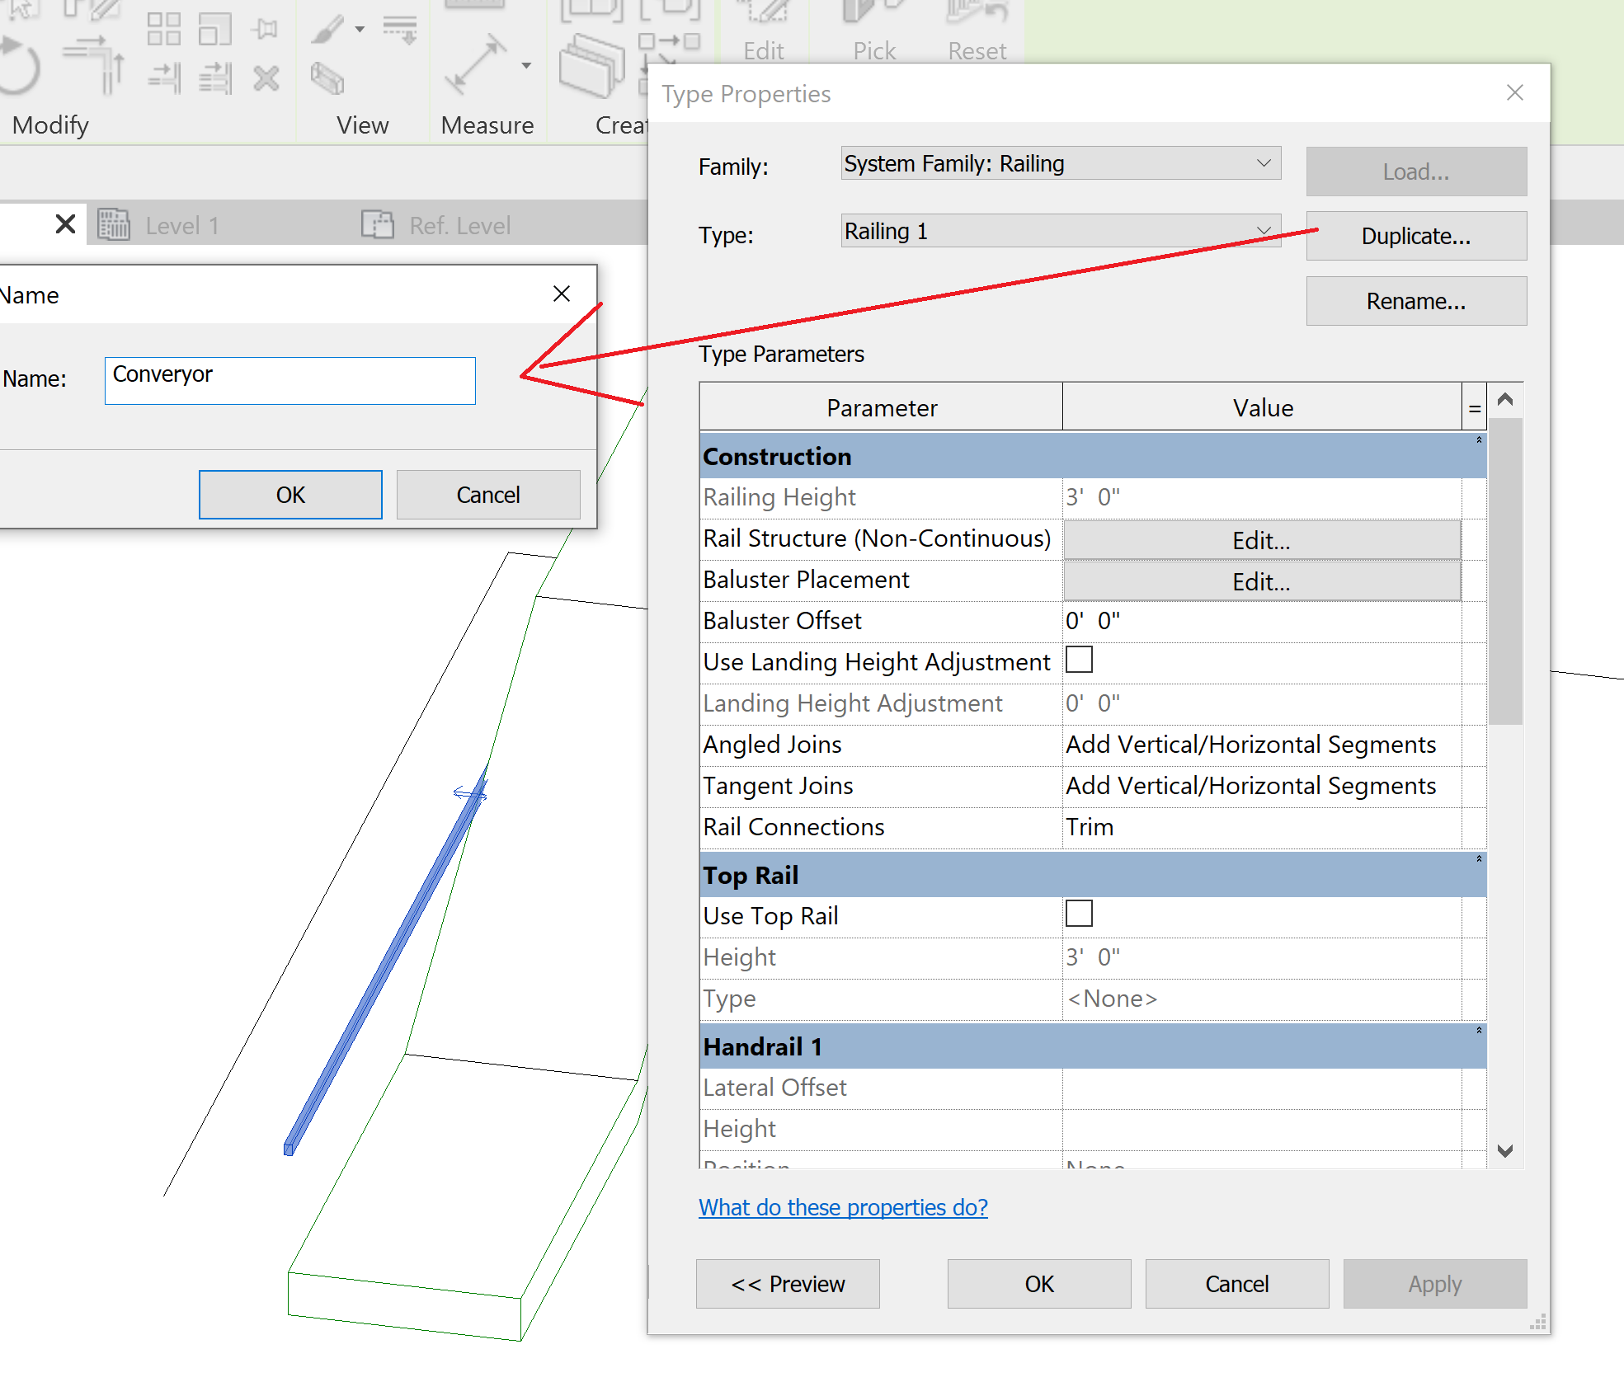Click inside the Name field containing Converyor
The height and width of the screenshot is (1396, 1624).
289,380
